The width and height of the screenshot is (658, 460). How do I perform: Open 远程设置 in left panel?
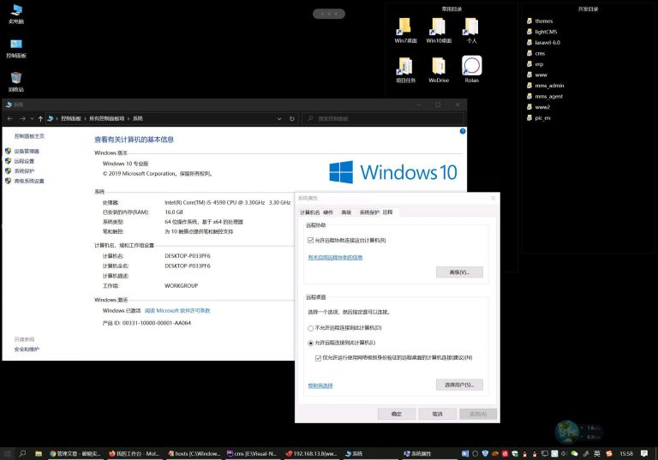[24, 161]
